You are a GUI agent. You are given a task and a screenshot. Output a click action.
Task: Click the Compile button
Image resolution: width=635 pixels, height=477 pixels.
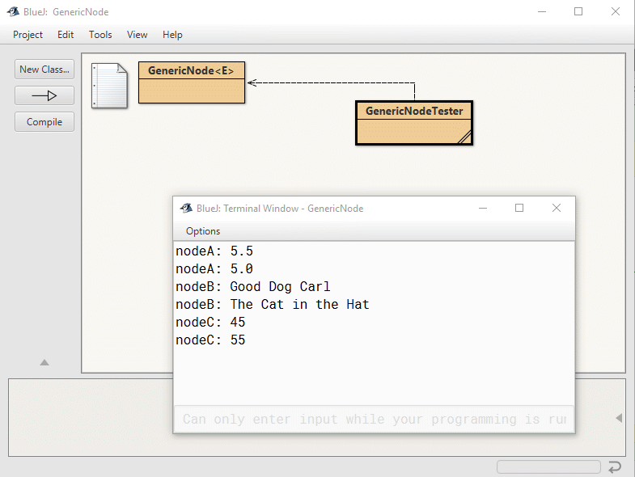[44, 122]
